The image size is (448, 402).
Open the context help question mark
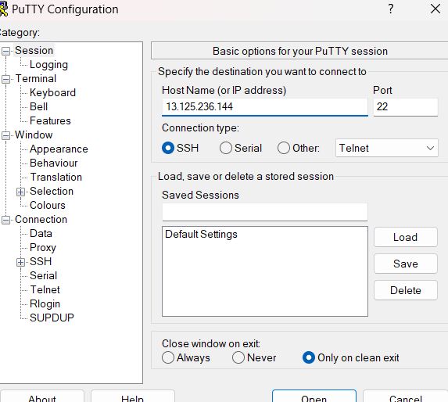(391, 9)
